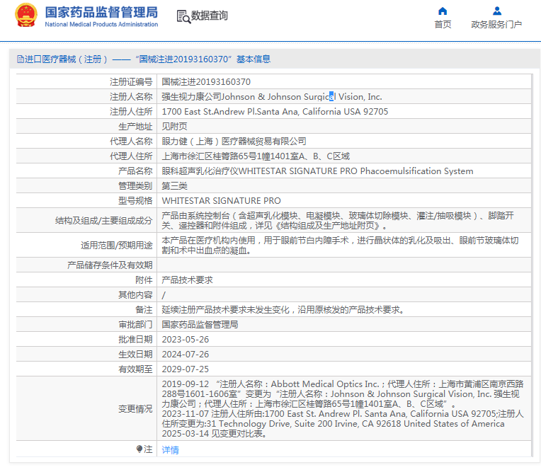Click 第三类 management category value

174,186
